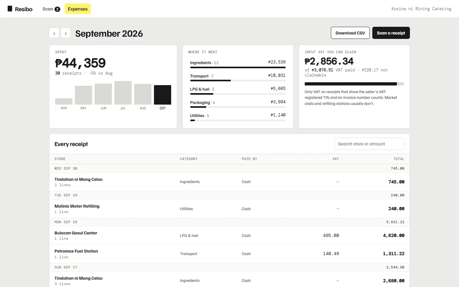Click the Download CSV button

coord(350,33)
